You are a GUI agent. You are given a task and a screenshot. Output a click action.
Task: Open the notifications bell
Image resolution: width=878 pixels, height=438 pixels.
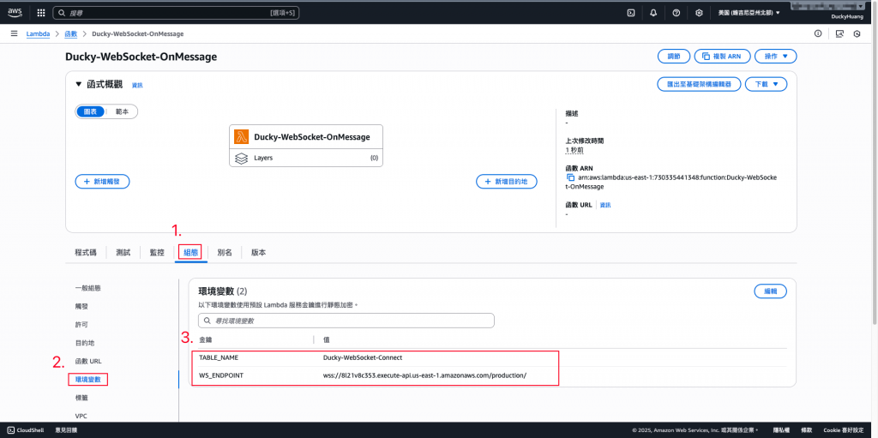coord(653,12)
